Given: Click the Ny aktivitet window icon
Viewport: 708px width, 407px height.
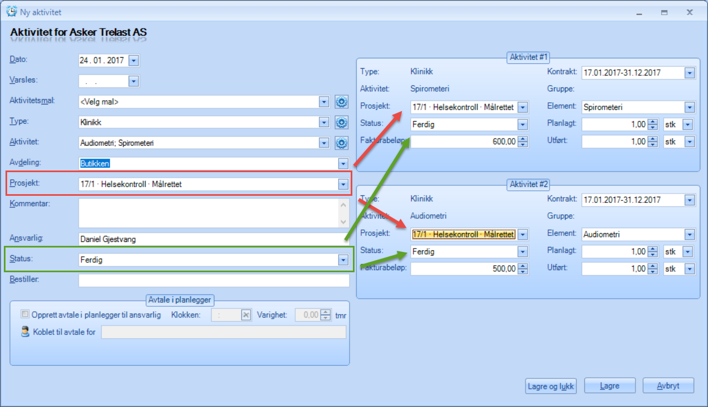Looking at the screenshot, I should click(12, 12).
